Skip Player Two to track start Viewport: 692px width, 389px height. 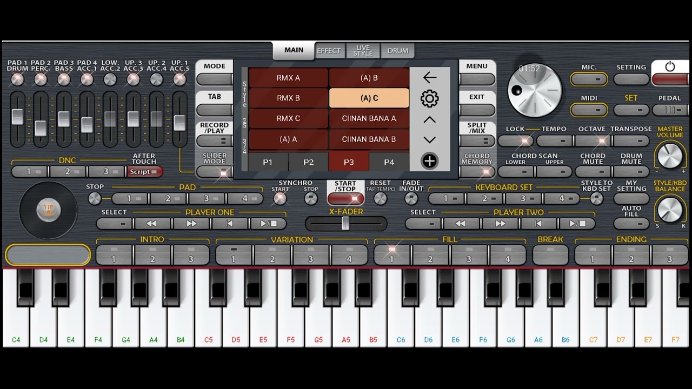coord(538,223)
